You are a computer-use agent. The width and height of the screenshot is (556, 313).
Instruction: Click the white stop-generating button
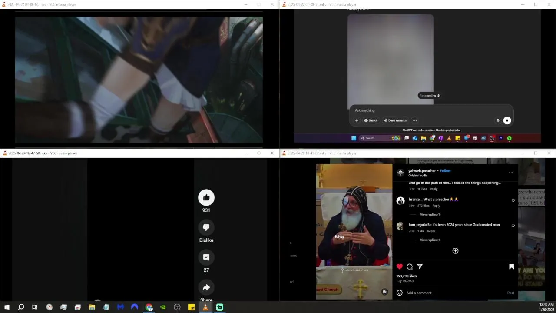click(507, 120)
